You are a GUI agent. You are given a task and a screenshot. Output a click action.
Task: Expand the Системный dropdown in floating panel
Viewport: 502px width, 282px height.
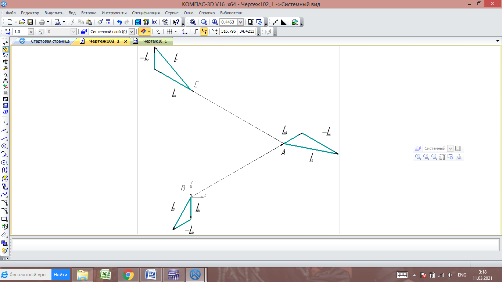pyautogui.click(x=450, y=148)
